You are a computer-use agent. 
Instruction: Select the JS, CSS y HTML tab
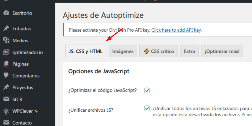click(86, 51)
